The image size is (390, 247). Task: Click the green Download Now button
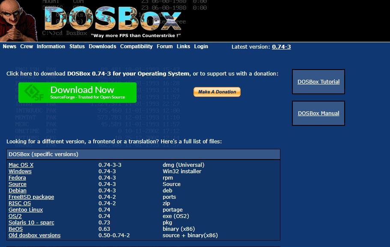click(77, 93)
